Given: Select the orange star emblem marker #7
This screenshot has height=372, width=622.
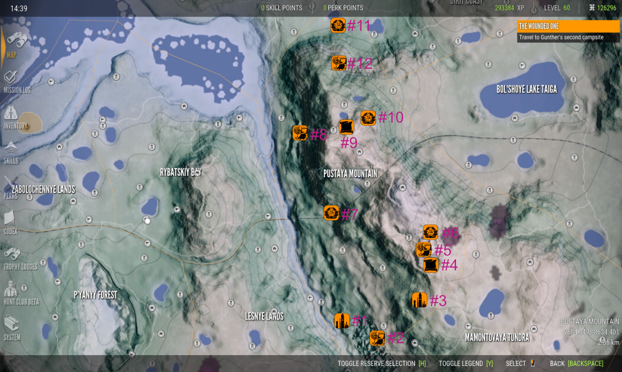Looking at the screenshot, I should click(x=331, y=213).
